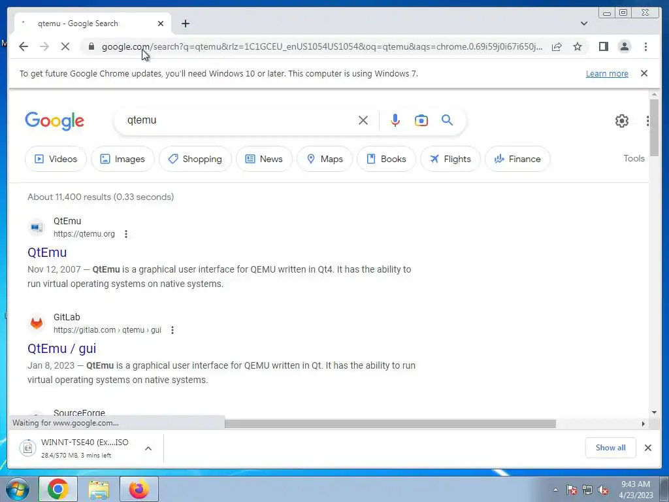Image resolution: width=669 pixels, height=502 pixels.
Task: Open Firefox from the taskbar
Action: click(139, 489)
